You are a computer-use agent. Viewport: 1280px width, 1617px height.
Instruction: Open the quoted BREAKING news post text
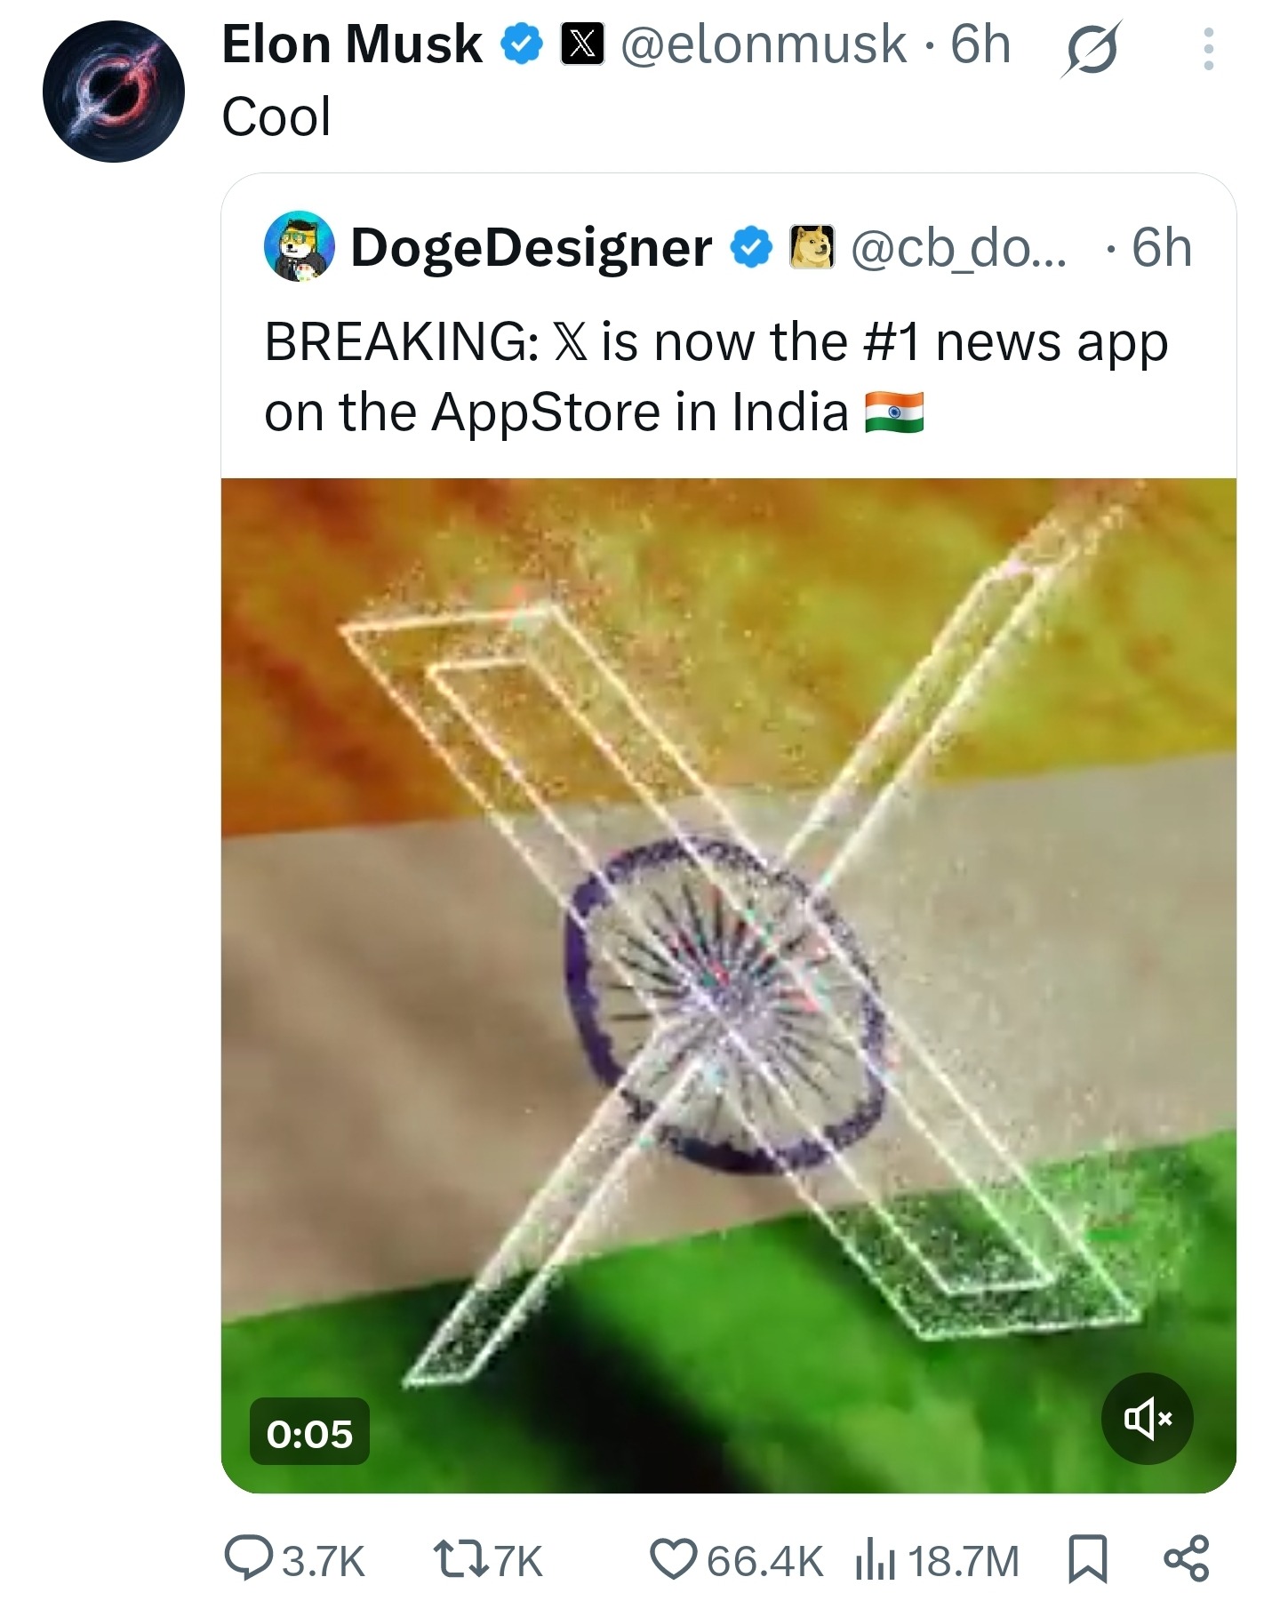click(x=716, y=377)
